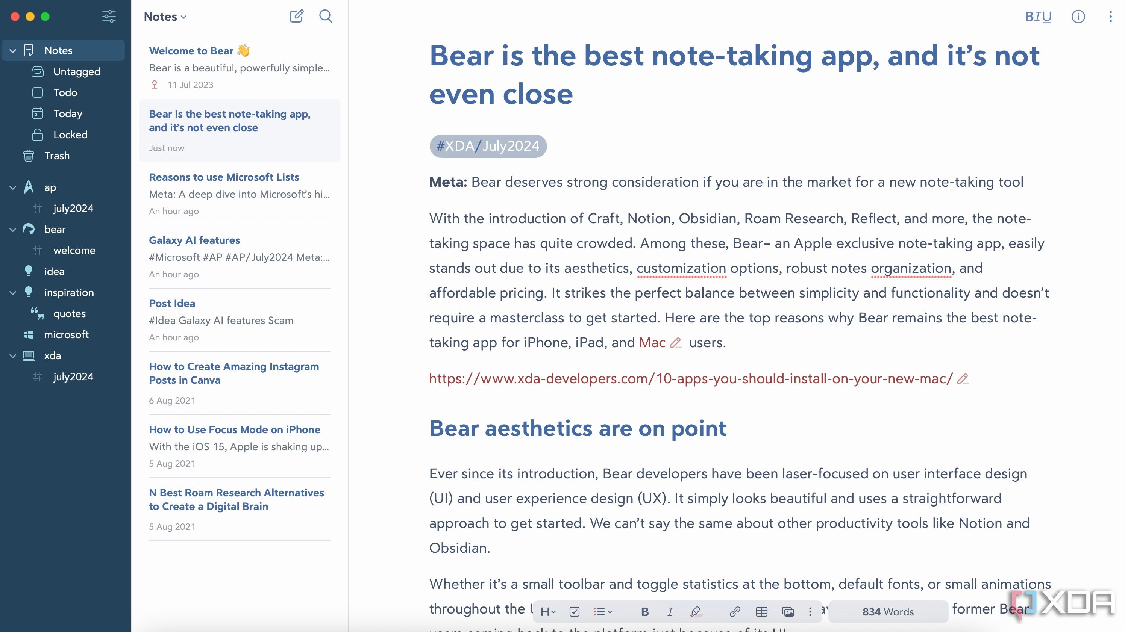Open extra toolbar options vertical dots
This screenshot has height=632, width=1125.
(810, 611)
